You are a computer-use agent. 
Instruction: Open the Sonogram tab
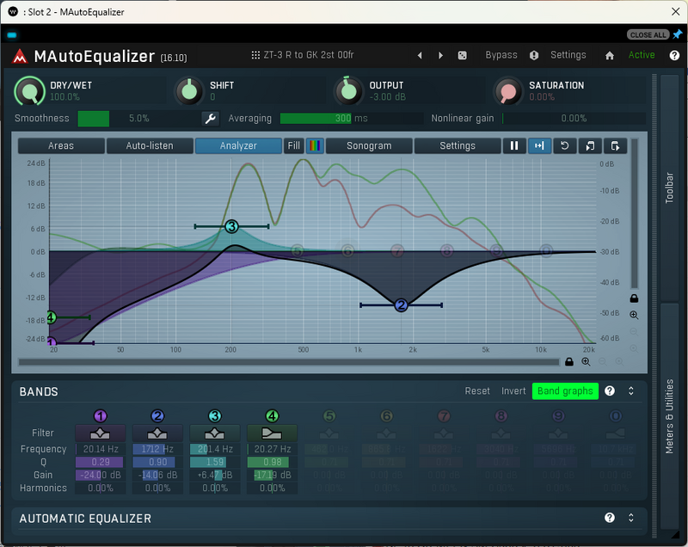[369, 145]
